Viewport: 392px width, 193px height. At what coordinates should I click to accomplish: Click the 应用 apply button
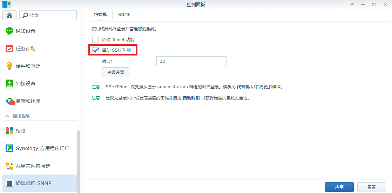click(x=339, y=187)
